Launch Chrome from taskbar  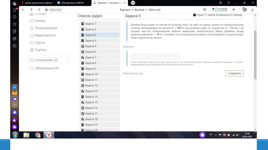[38, 135]
